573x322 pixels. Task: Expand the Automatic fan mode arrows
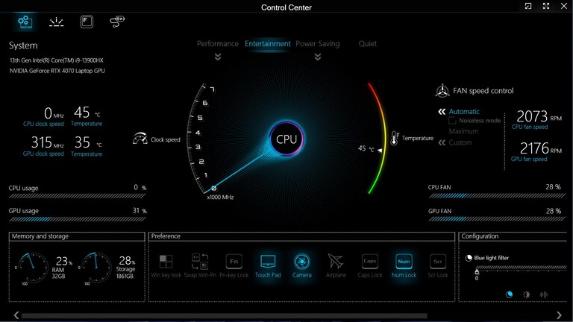(x=442, y=111)
